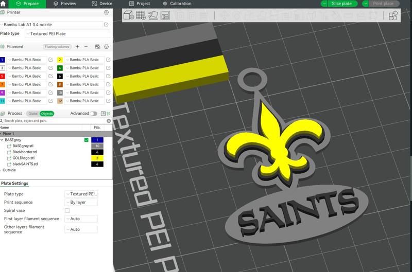Edit preset for filament 4
The height and width of the screenshot is (272, 412).
[108, 68]
